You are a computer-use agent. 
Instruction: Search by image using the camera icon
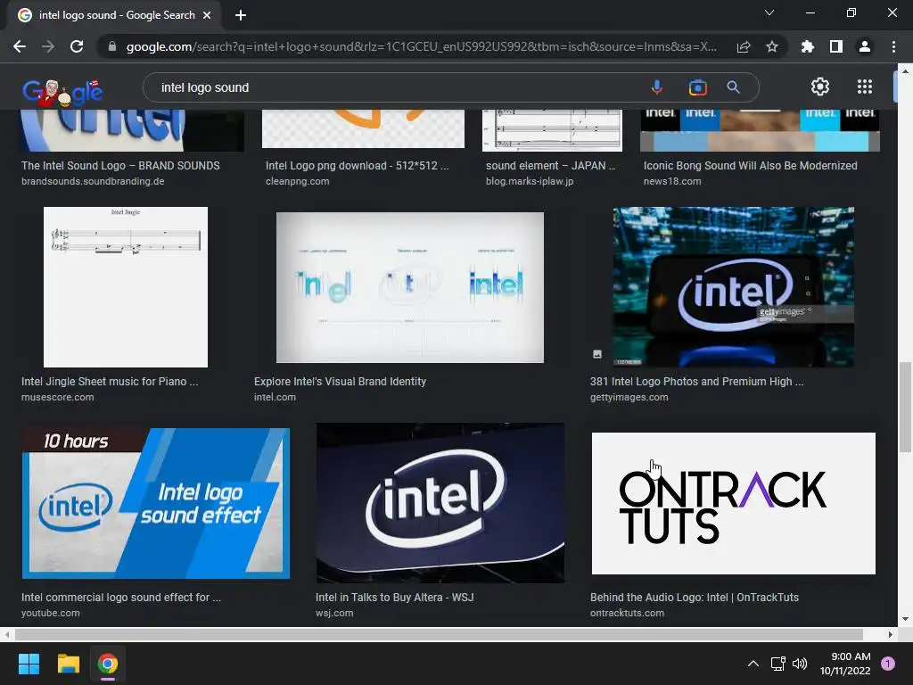(x=697, y=87)
